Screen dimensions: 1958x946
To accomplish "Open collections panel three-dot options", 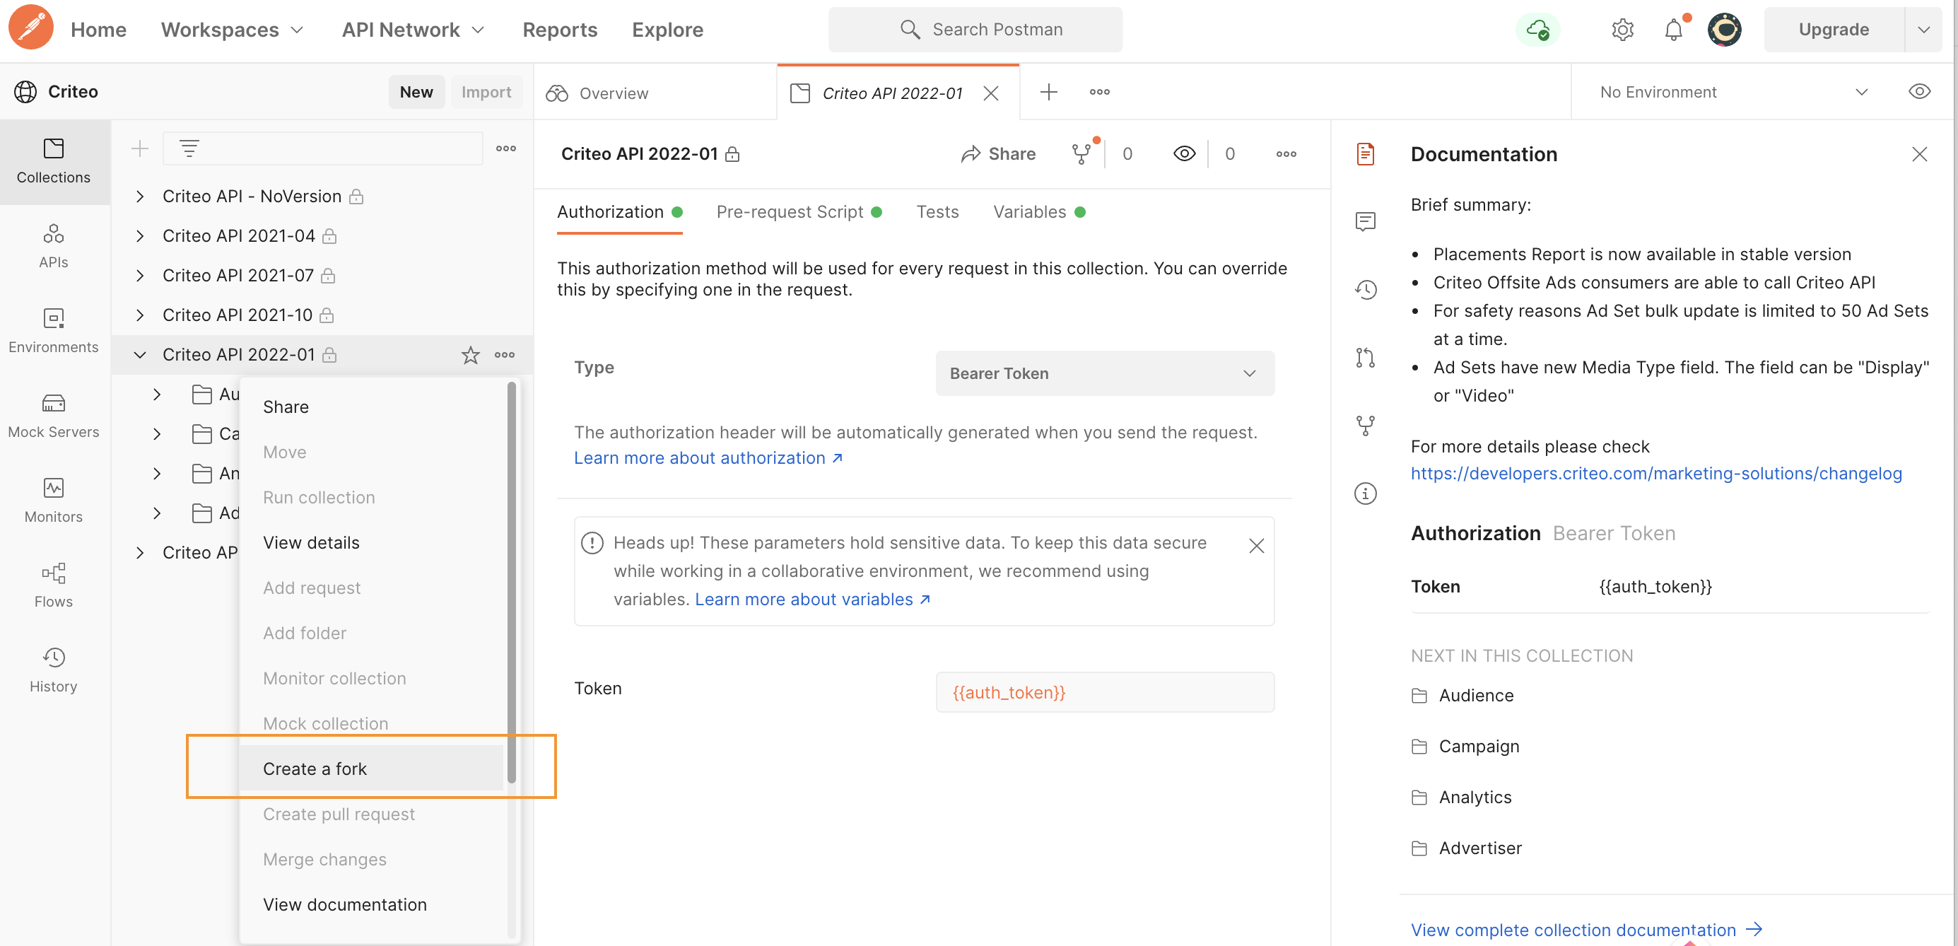I will point(505,148).
